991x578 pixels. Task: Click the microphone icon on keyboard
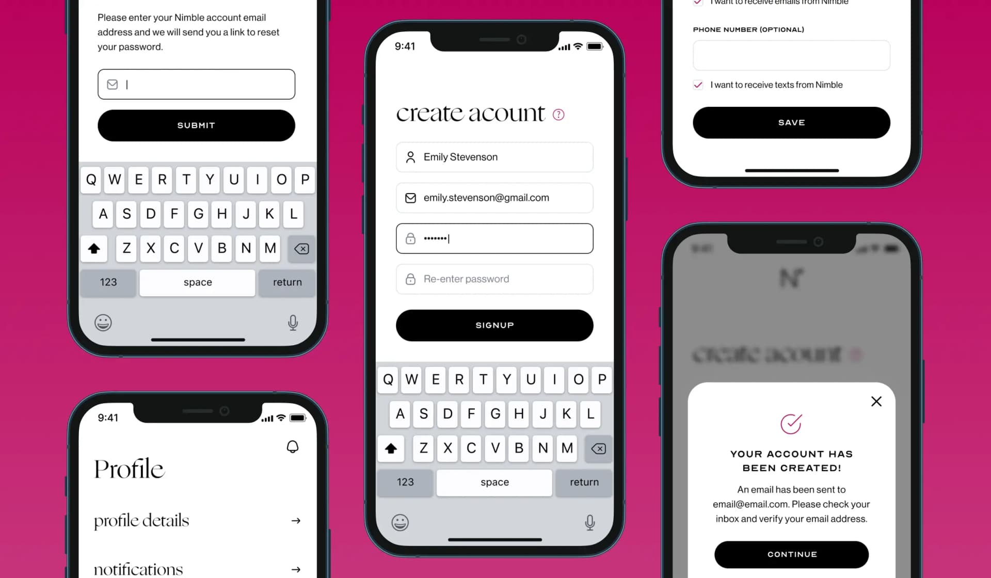pos(590,522)
